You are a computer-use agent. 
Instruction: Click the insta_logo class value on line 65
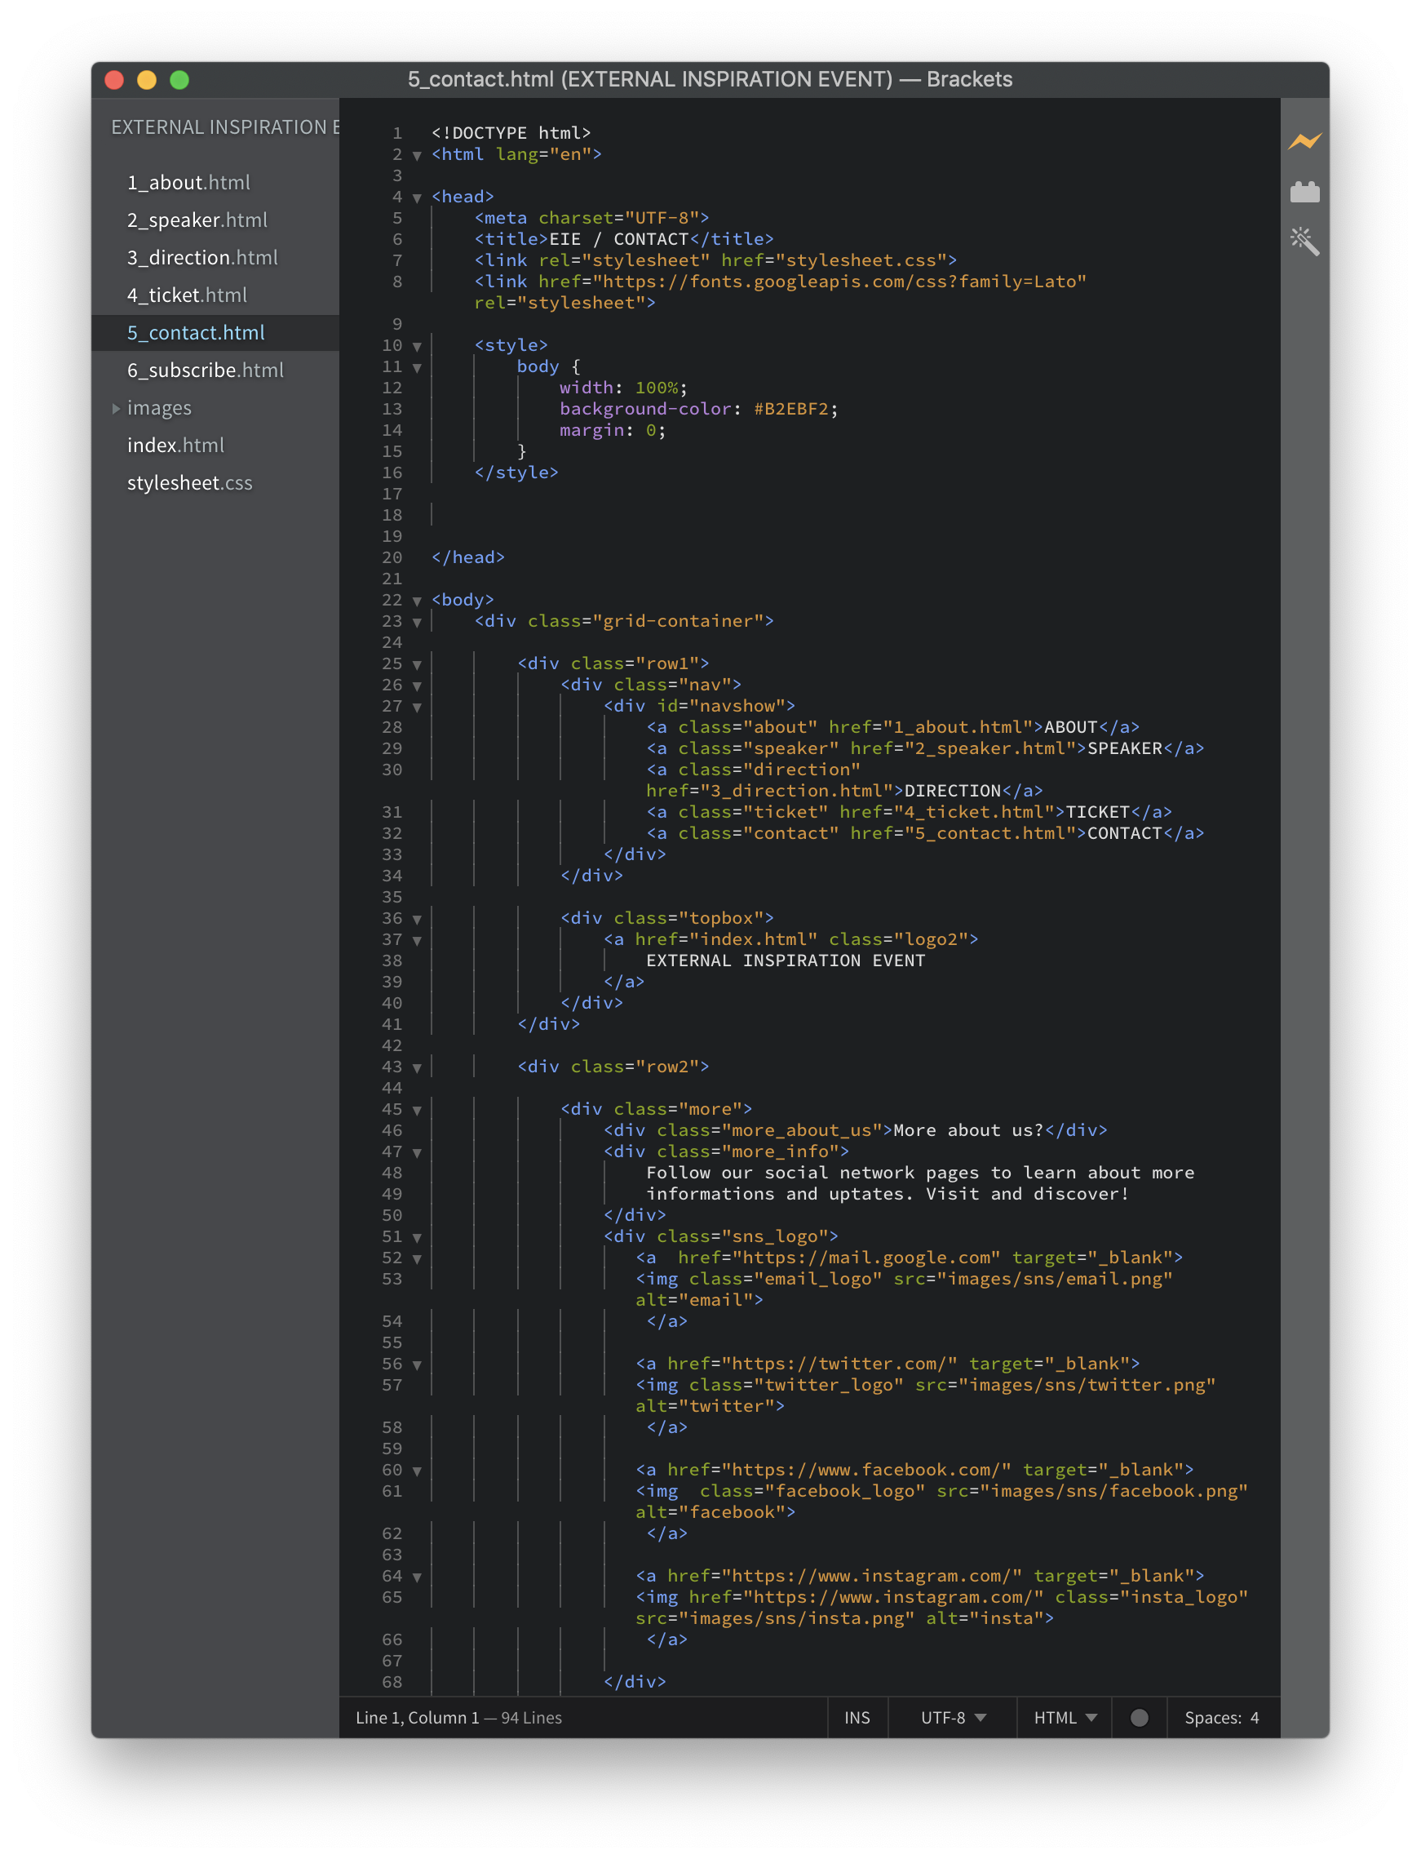1184,1597
